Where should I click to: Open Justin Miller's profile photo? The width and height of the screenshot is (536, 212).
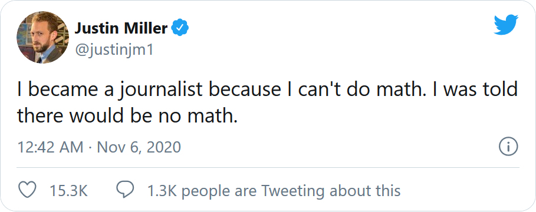click(42, 37)
